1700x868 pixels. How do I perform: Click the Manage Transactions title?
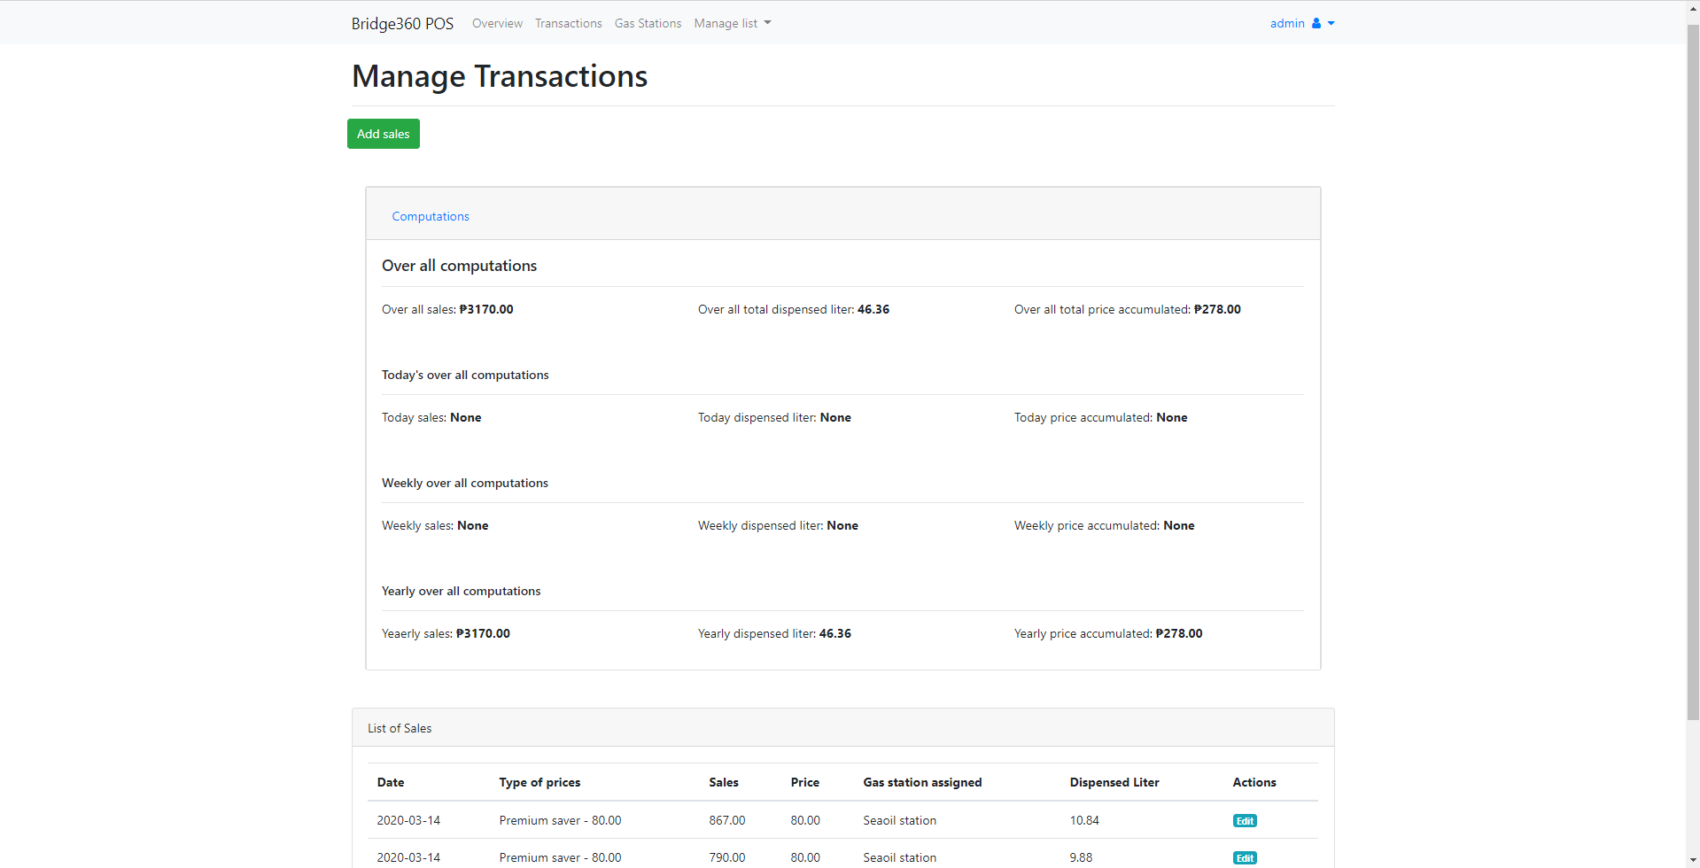point(500,76)
